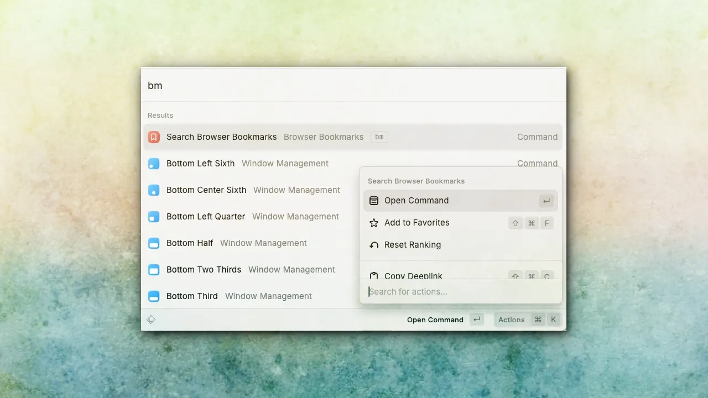Click the Add to Favorites star icon

(x=374, y=223)
